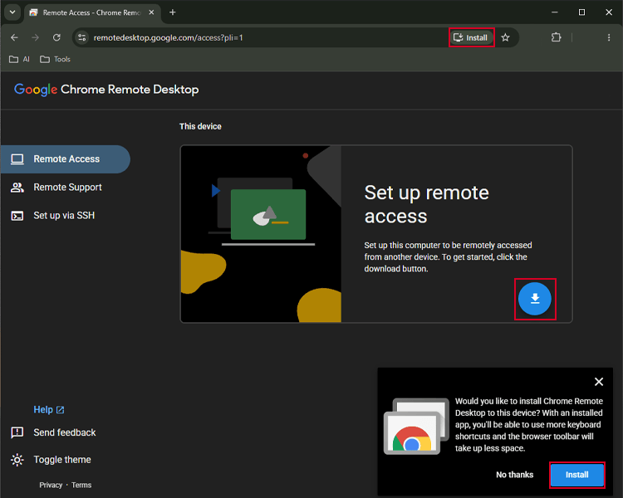The width and height of the screenshot is (623, 498).
Task: Open a new tab with plus button
Action: click(173, 12)
